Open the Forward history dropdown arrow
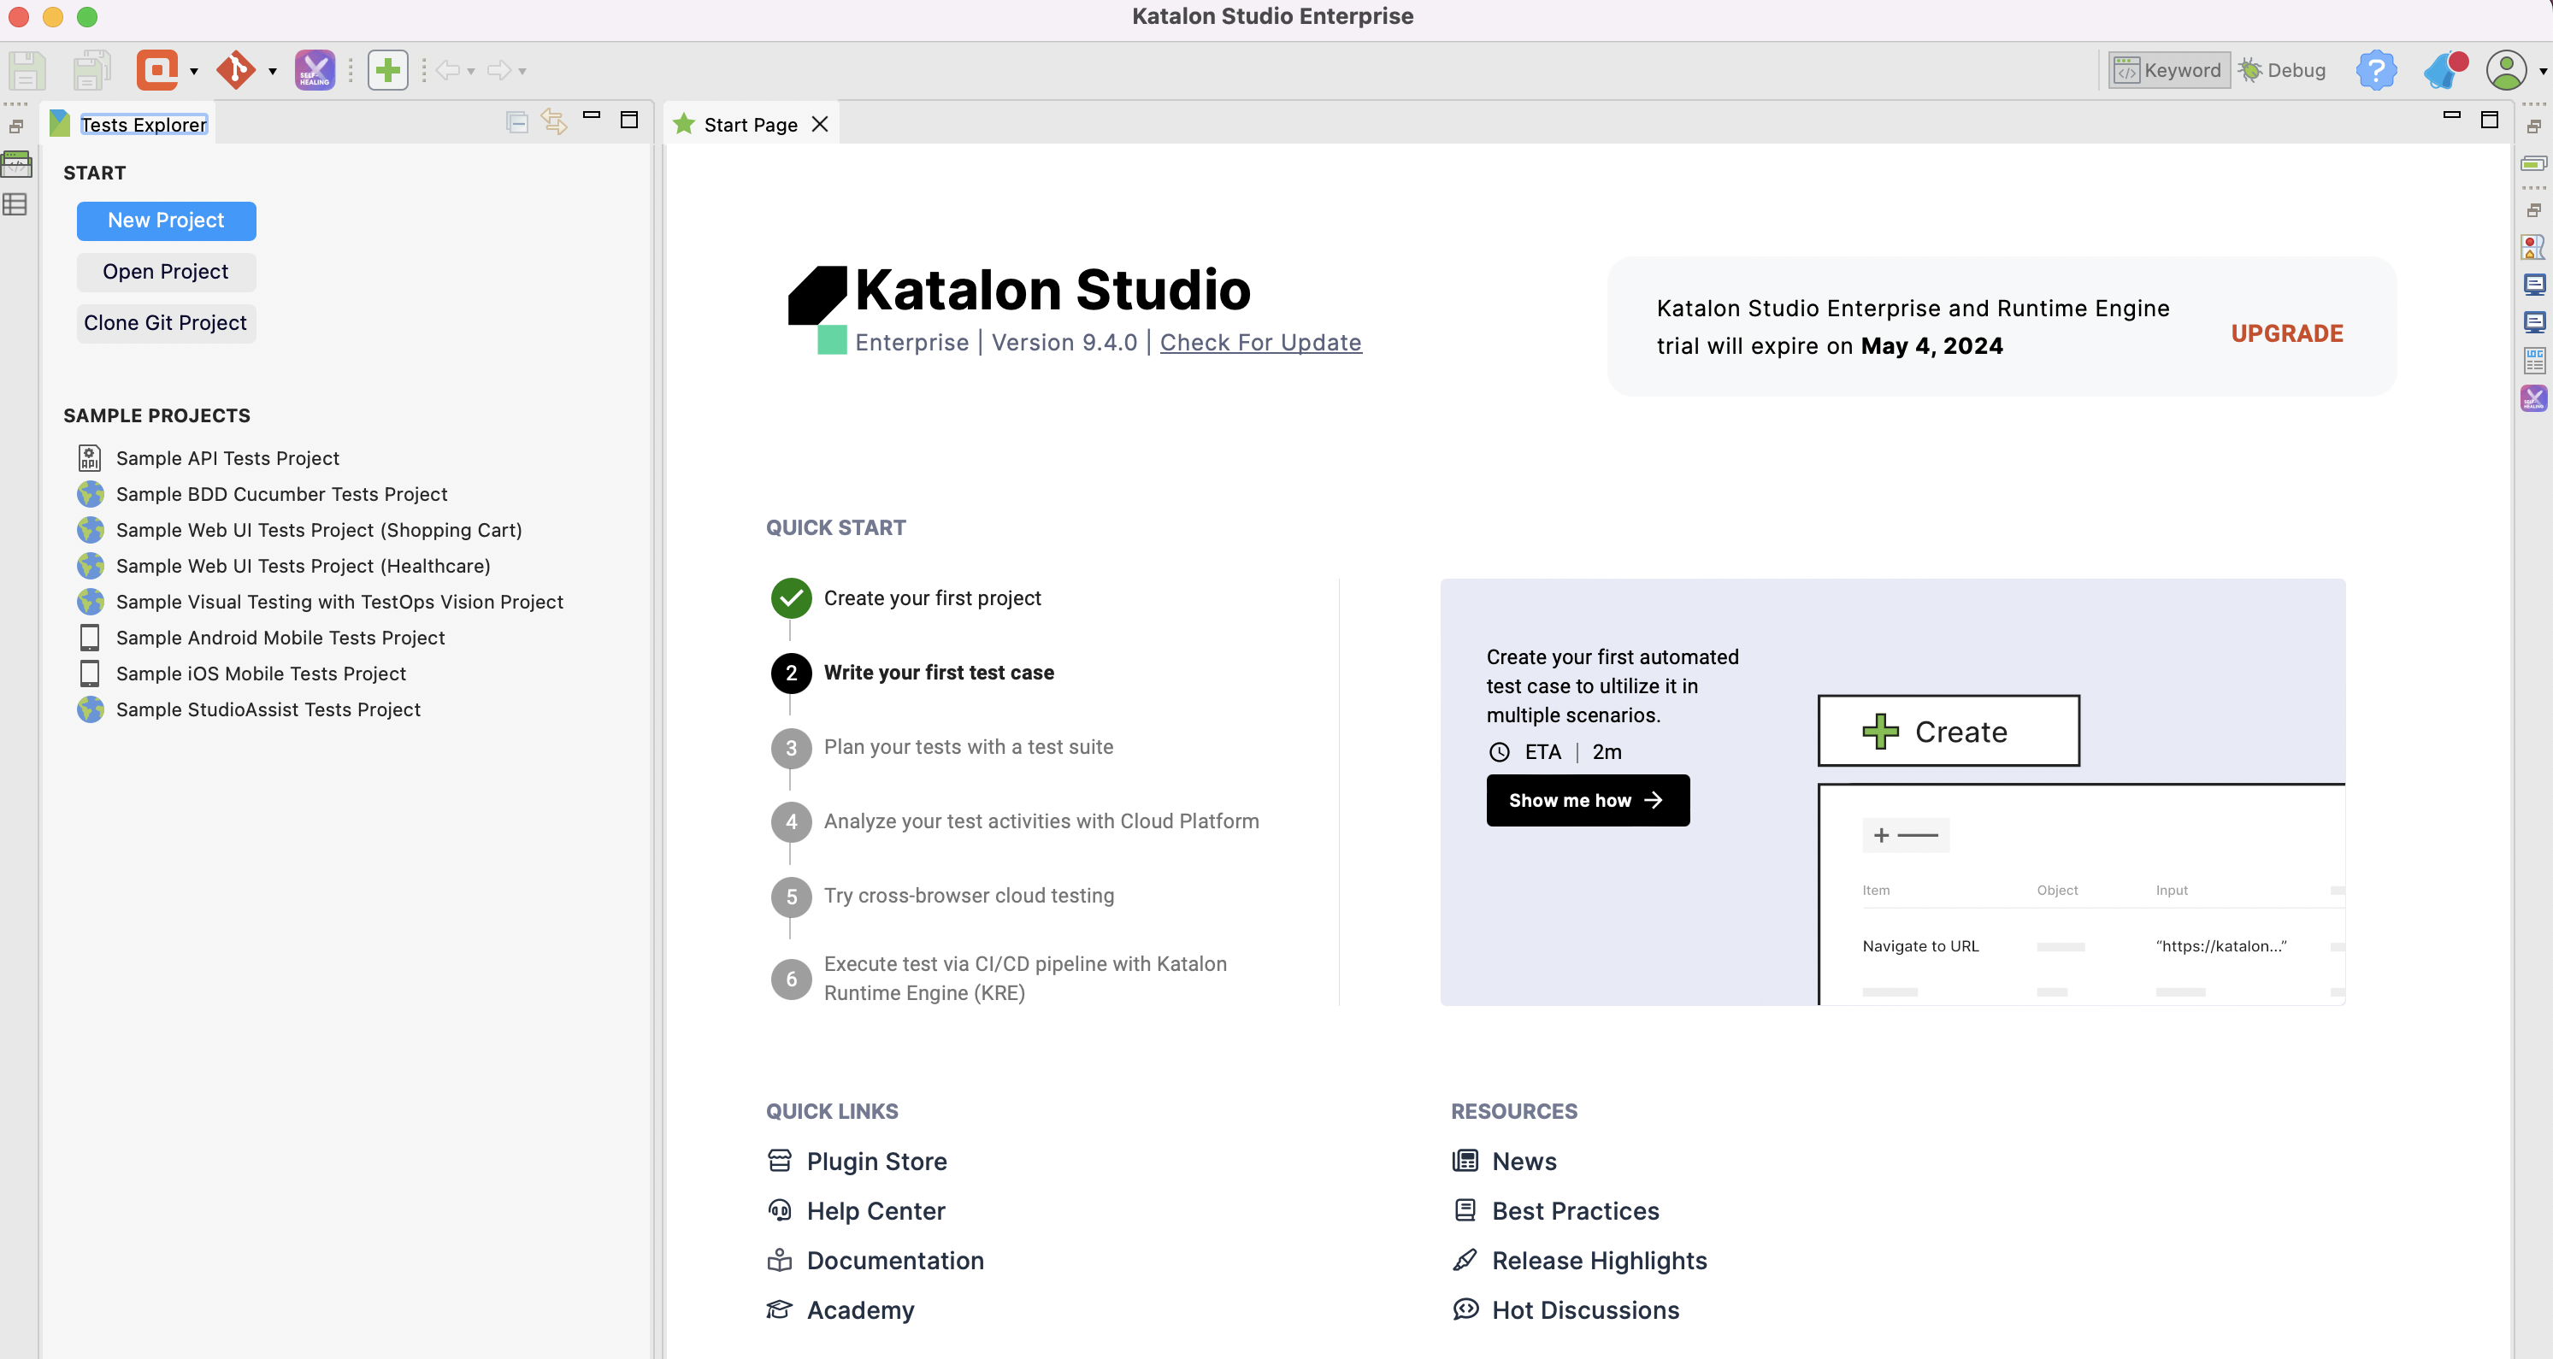The image size is (2553, 1359). tap(522, 71)
